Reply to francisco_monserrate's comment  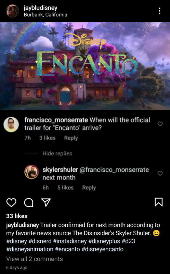pyautogui.click(x=71, y=138)
